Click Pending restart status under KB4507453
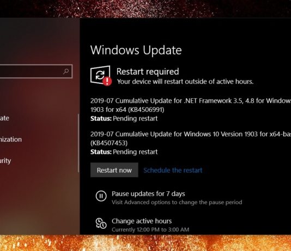This screenshot has height=251, width=291. click(x=135, y=152)
